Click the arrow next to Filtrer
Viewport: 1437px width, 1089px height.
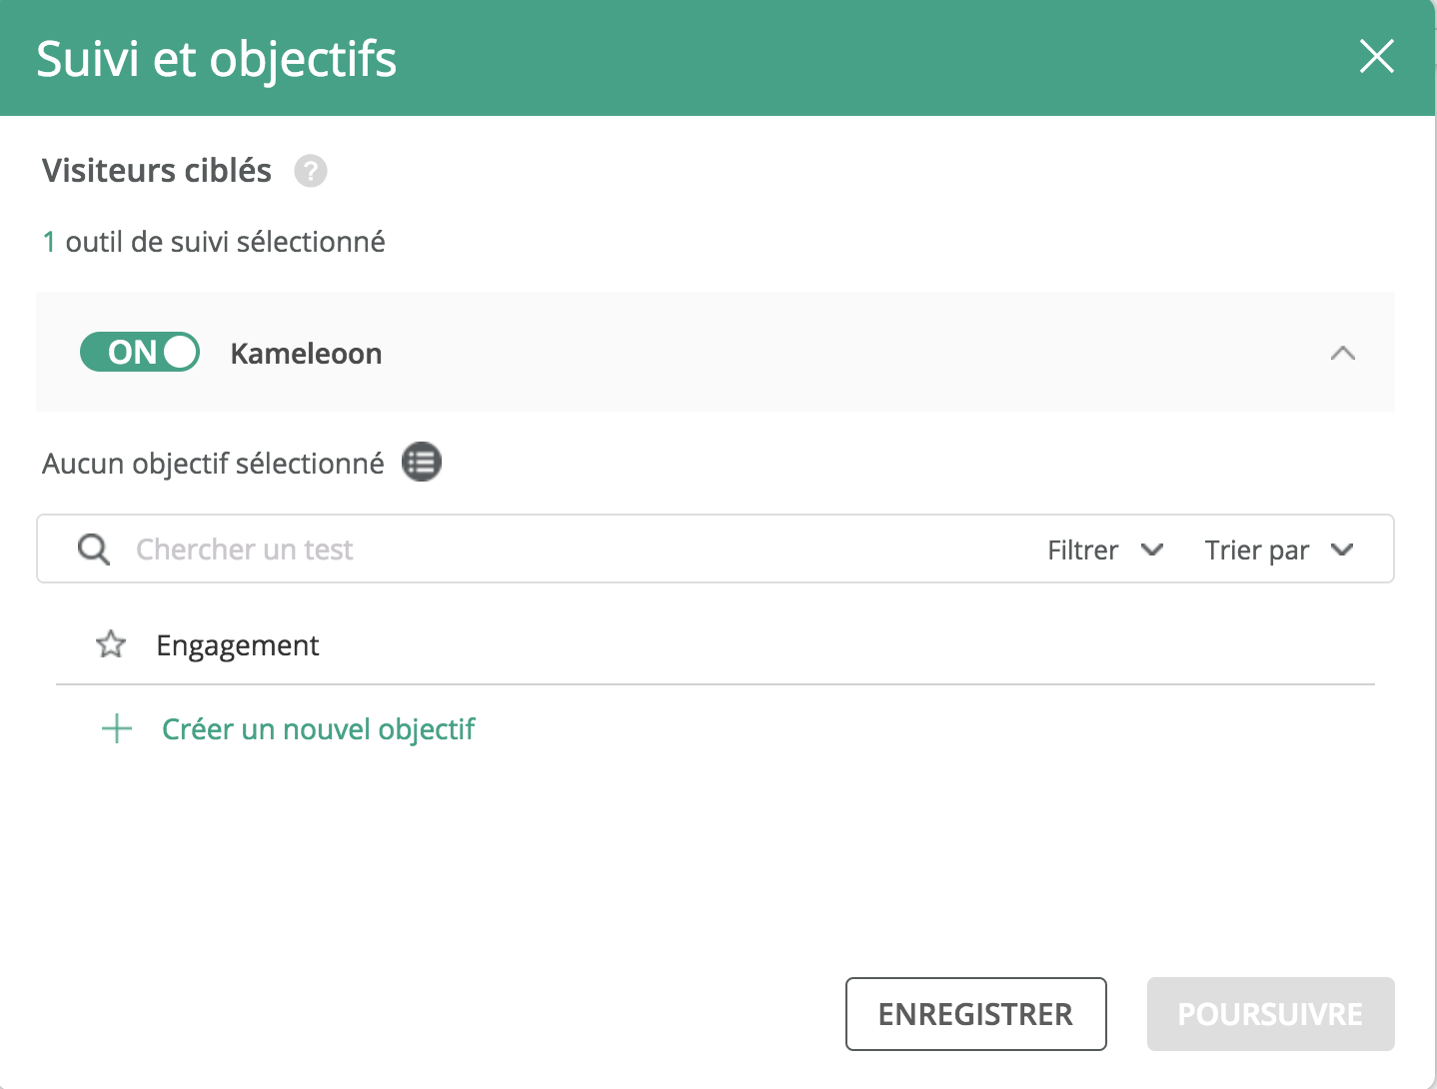point(1152,549)
